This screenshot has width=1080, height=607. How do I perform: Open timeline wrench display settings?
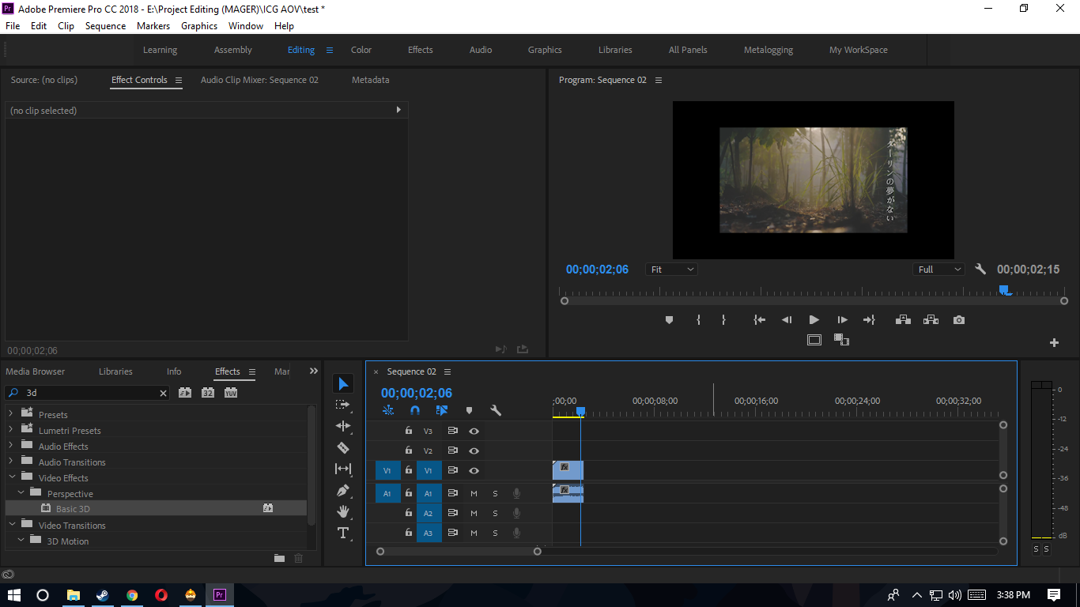pos(496,410)
